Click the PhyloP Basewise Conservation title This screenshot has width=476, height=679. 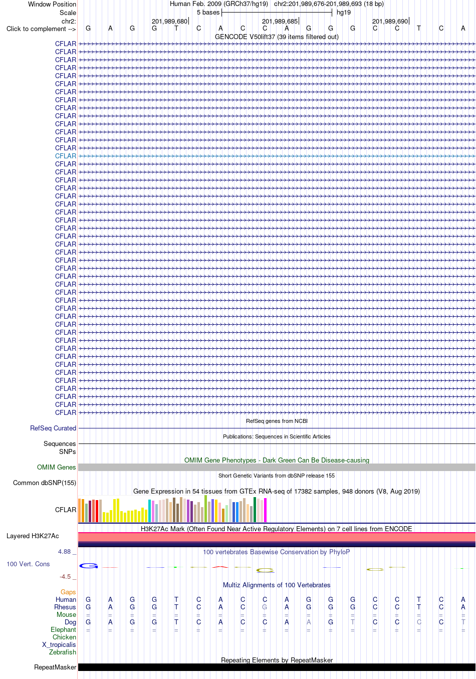277,552
